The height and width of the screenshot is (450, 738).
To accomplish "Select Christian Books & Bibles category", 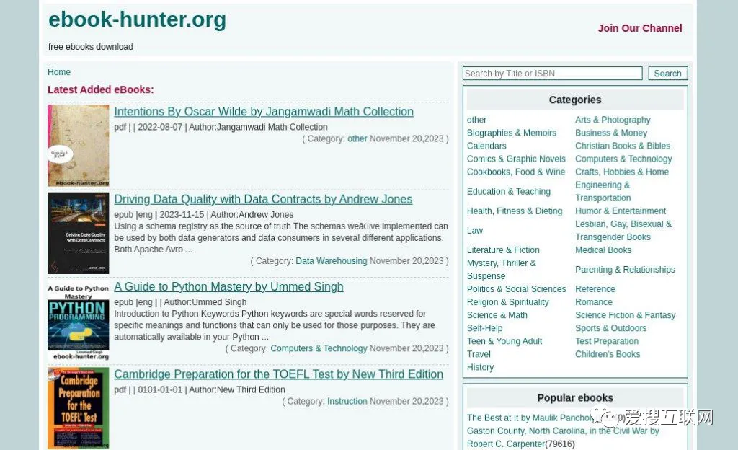I will point(623,146).
